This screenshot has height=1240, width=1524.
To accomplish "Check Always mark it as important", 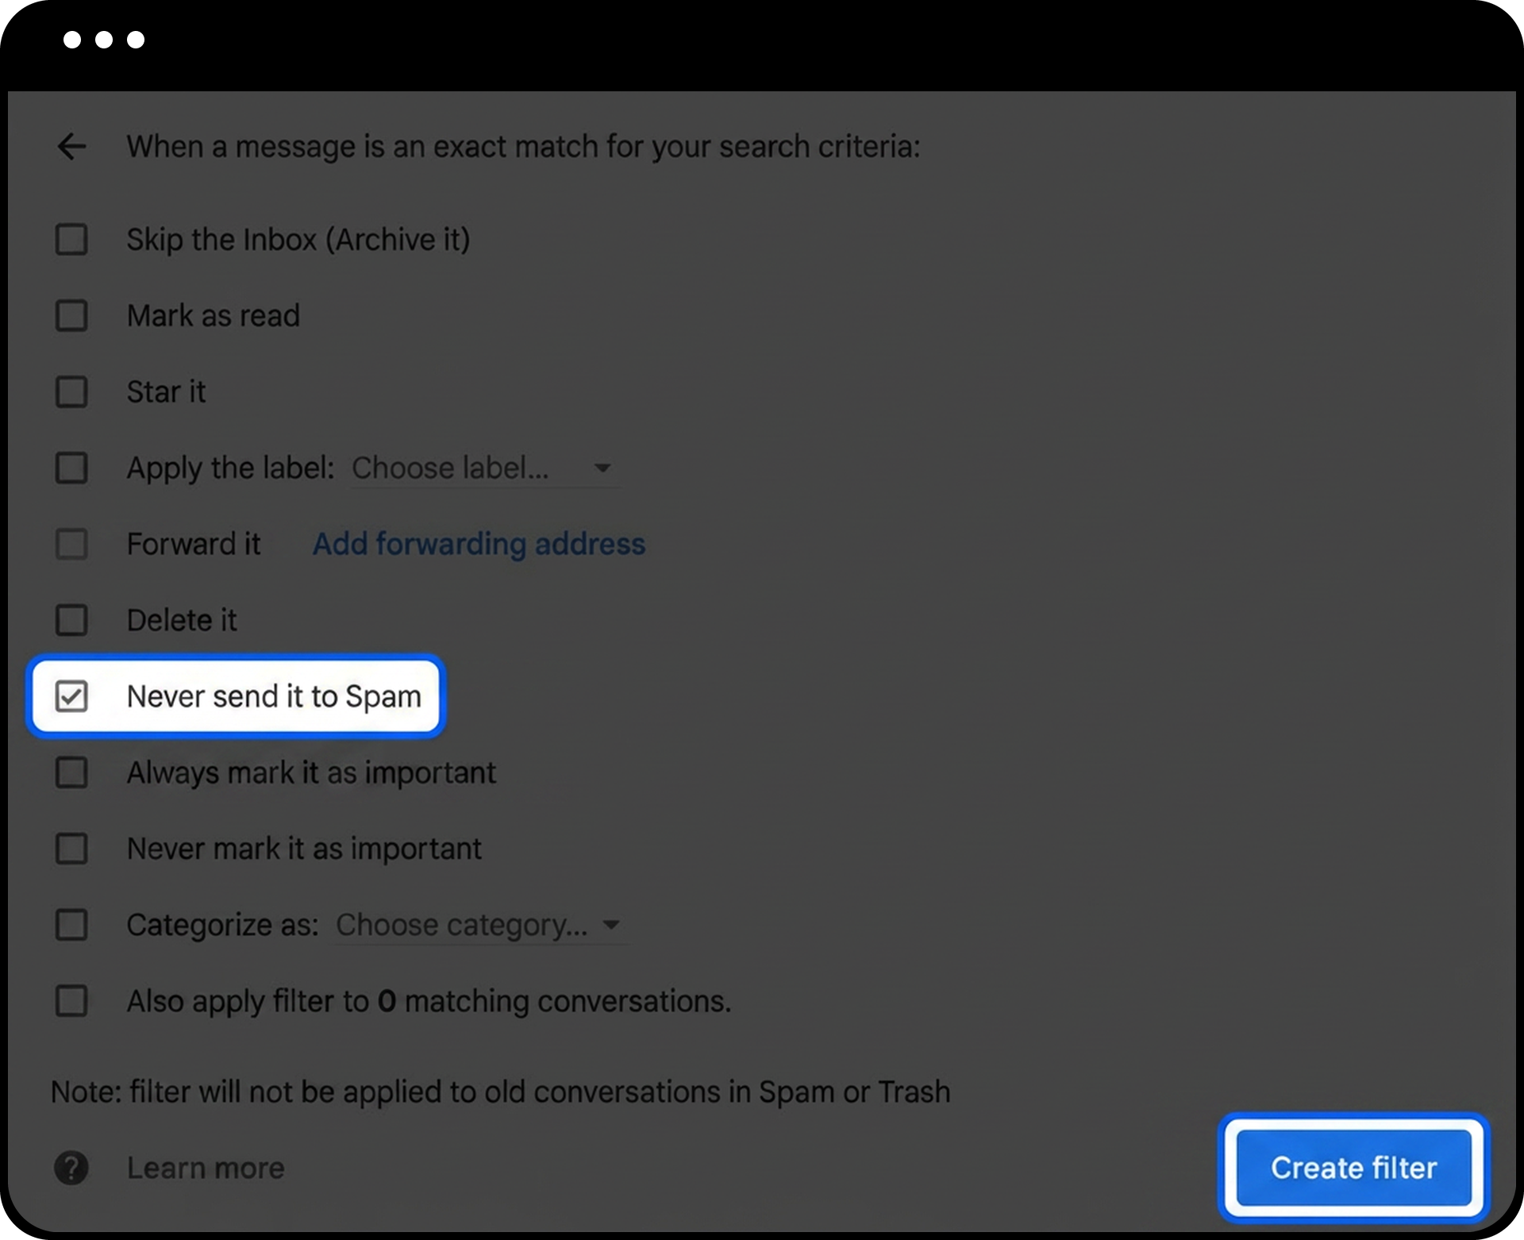I will point(71,772).
